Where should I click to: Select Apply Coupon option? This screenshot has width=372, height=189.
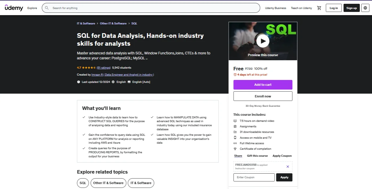[282, 156]
